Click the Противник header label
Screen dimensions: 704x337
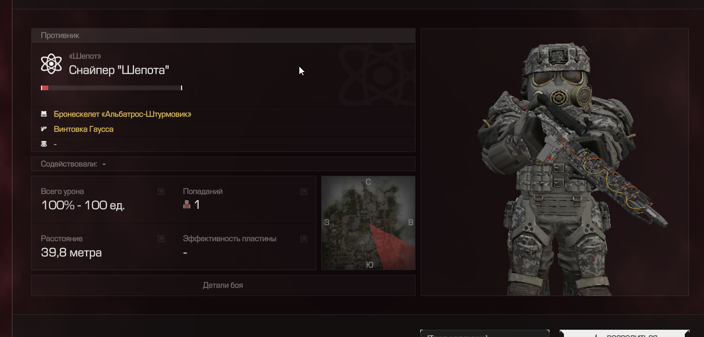tap(60, 35)
